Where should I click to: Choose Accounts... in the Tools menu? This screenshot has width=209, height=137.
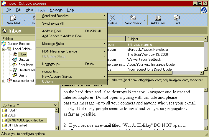coord(72,72)
